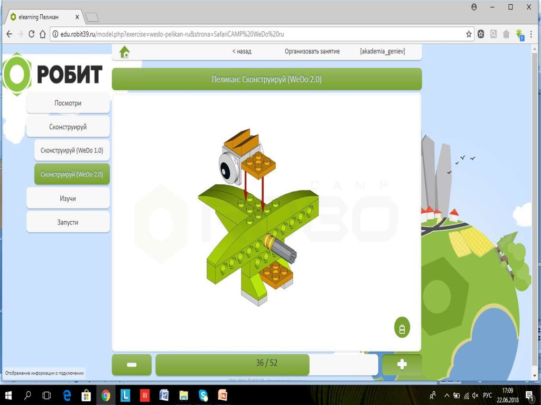Click the dark star extension icon
541x405 pixels.
click(481, 34)
